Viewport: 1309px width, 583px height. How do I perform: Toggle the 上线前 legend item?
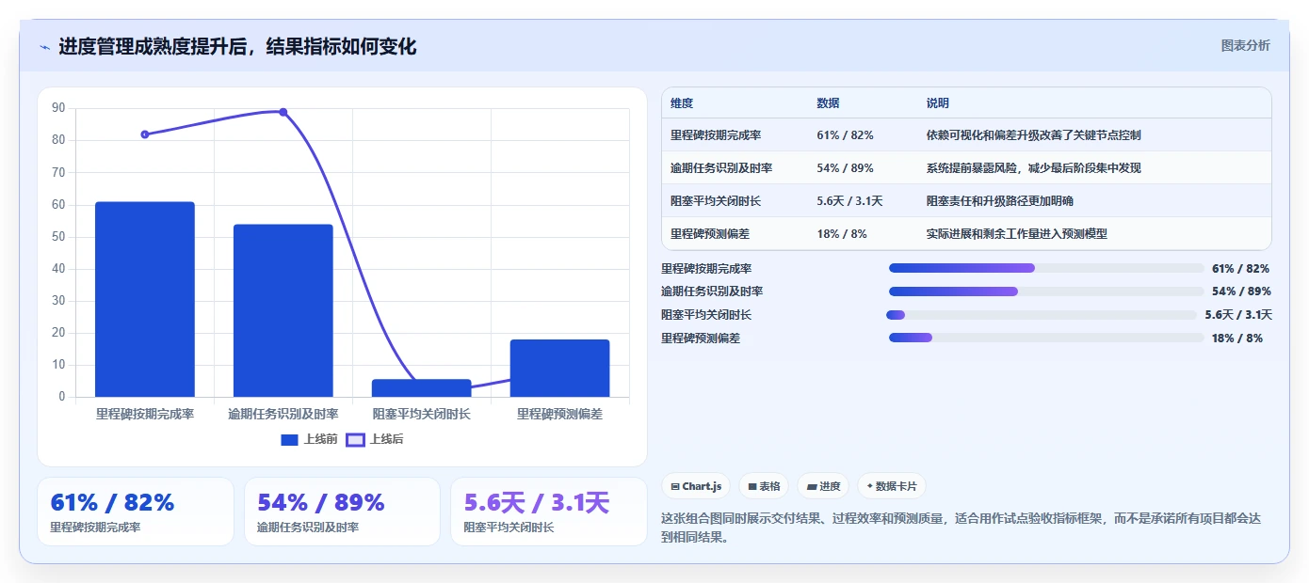coord(309,439)
